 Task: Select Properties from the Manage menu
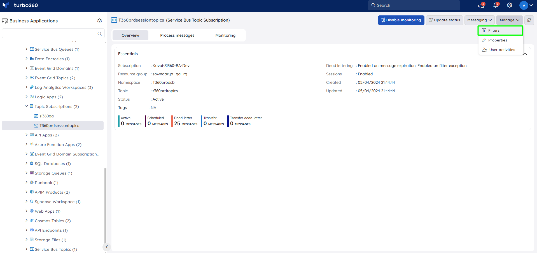(500, 40)
